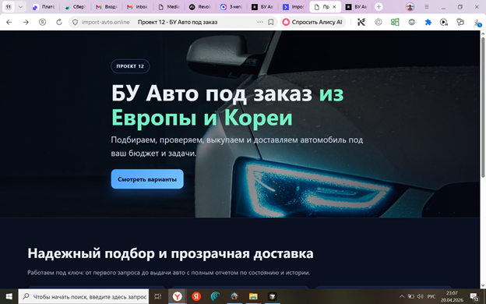The width and height of the screenshot is (486, 304).
Task: Switch to the Платф tab
Action: (x=44, y=7)
